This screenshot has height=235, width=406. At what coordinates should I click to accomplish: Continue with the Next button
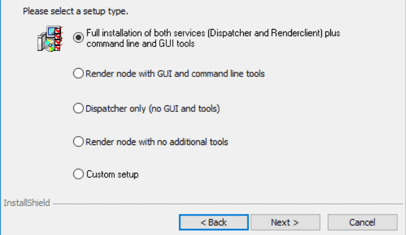click(x=285, y=223)
